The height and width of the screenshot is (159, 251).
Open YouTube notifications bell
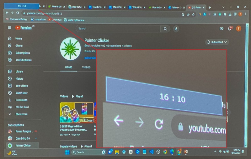coord(230,28)
